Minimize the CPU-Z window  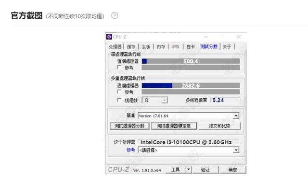(205, 37)
